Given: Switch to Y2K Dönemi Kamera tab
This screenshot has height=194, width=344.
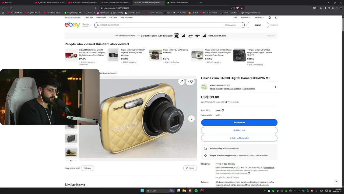Looking at the screenshot, I should (x=82, y=3).
